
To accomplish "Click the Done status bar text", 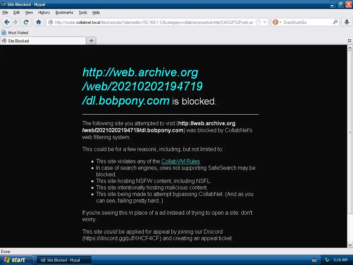I will [x=6, y=252].
